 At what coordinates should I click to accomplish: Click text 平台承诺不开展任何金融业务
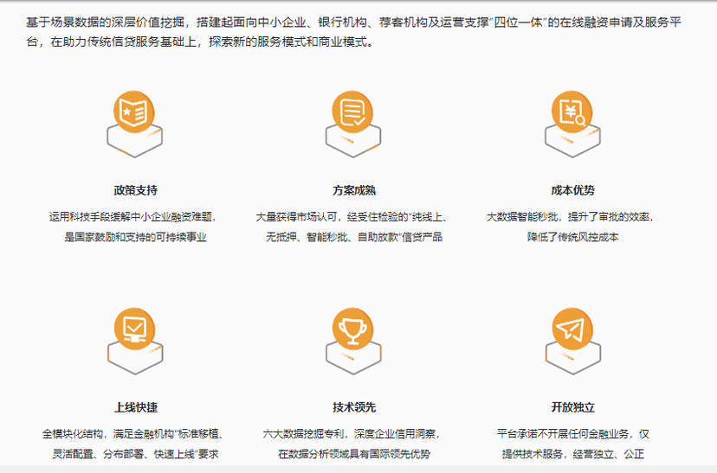coord(563,434)
